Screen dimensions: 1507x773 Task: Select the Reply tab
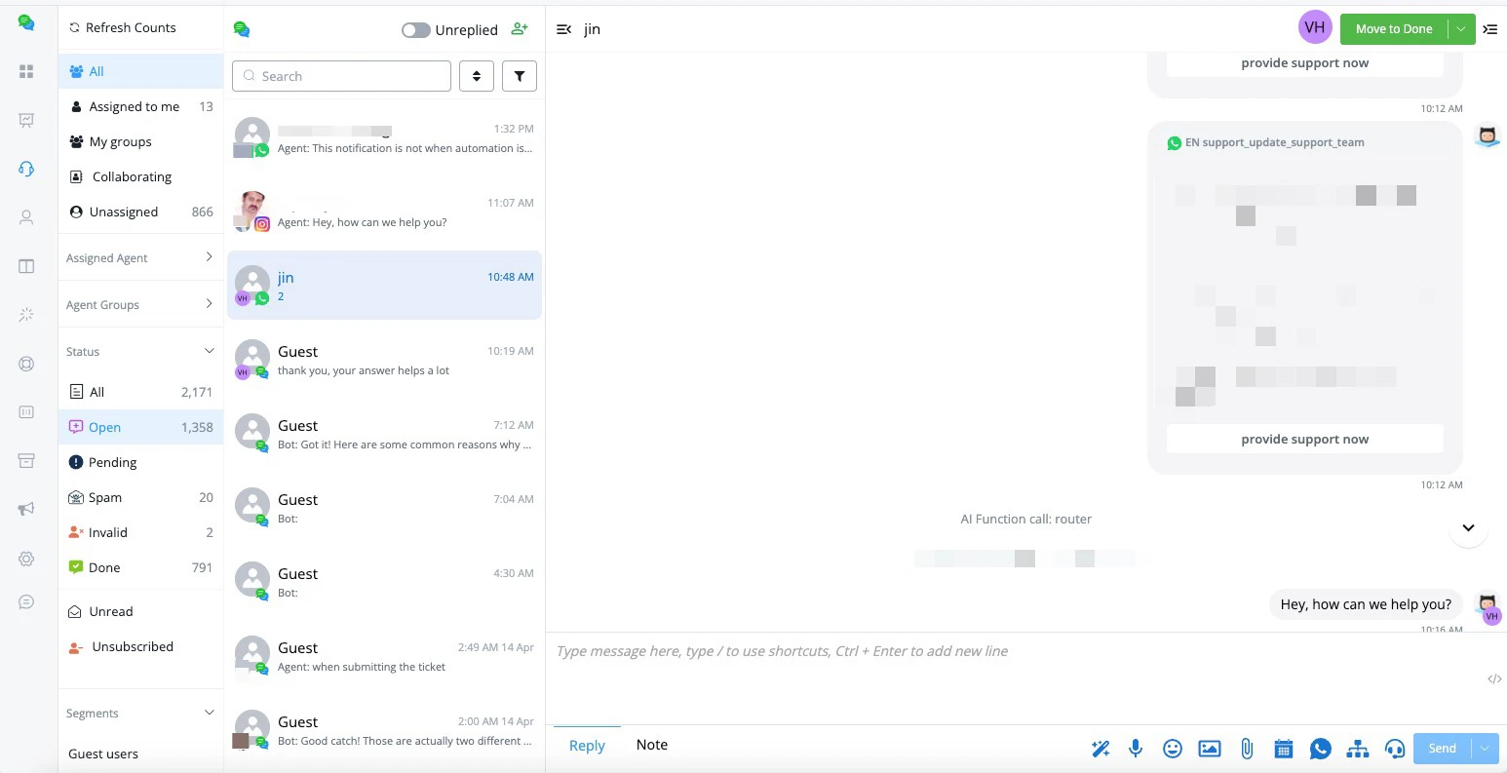[586, 744]
